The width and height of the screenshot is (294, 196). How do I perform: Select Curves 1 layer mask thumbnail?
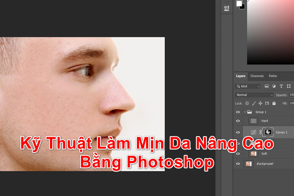coord(268,132)
